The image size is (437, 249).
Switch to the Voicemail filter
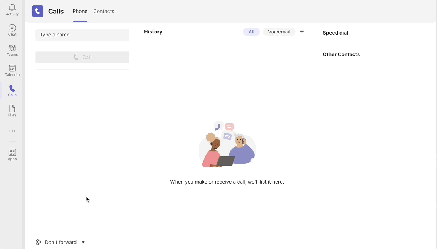(x=279, y=32)
